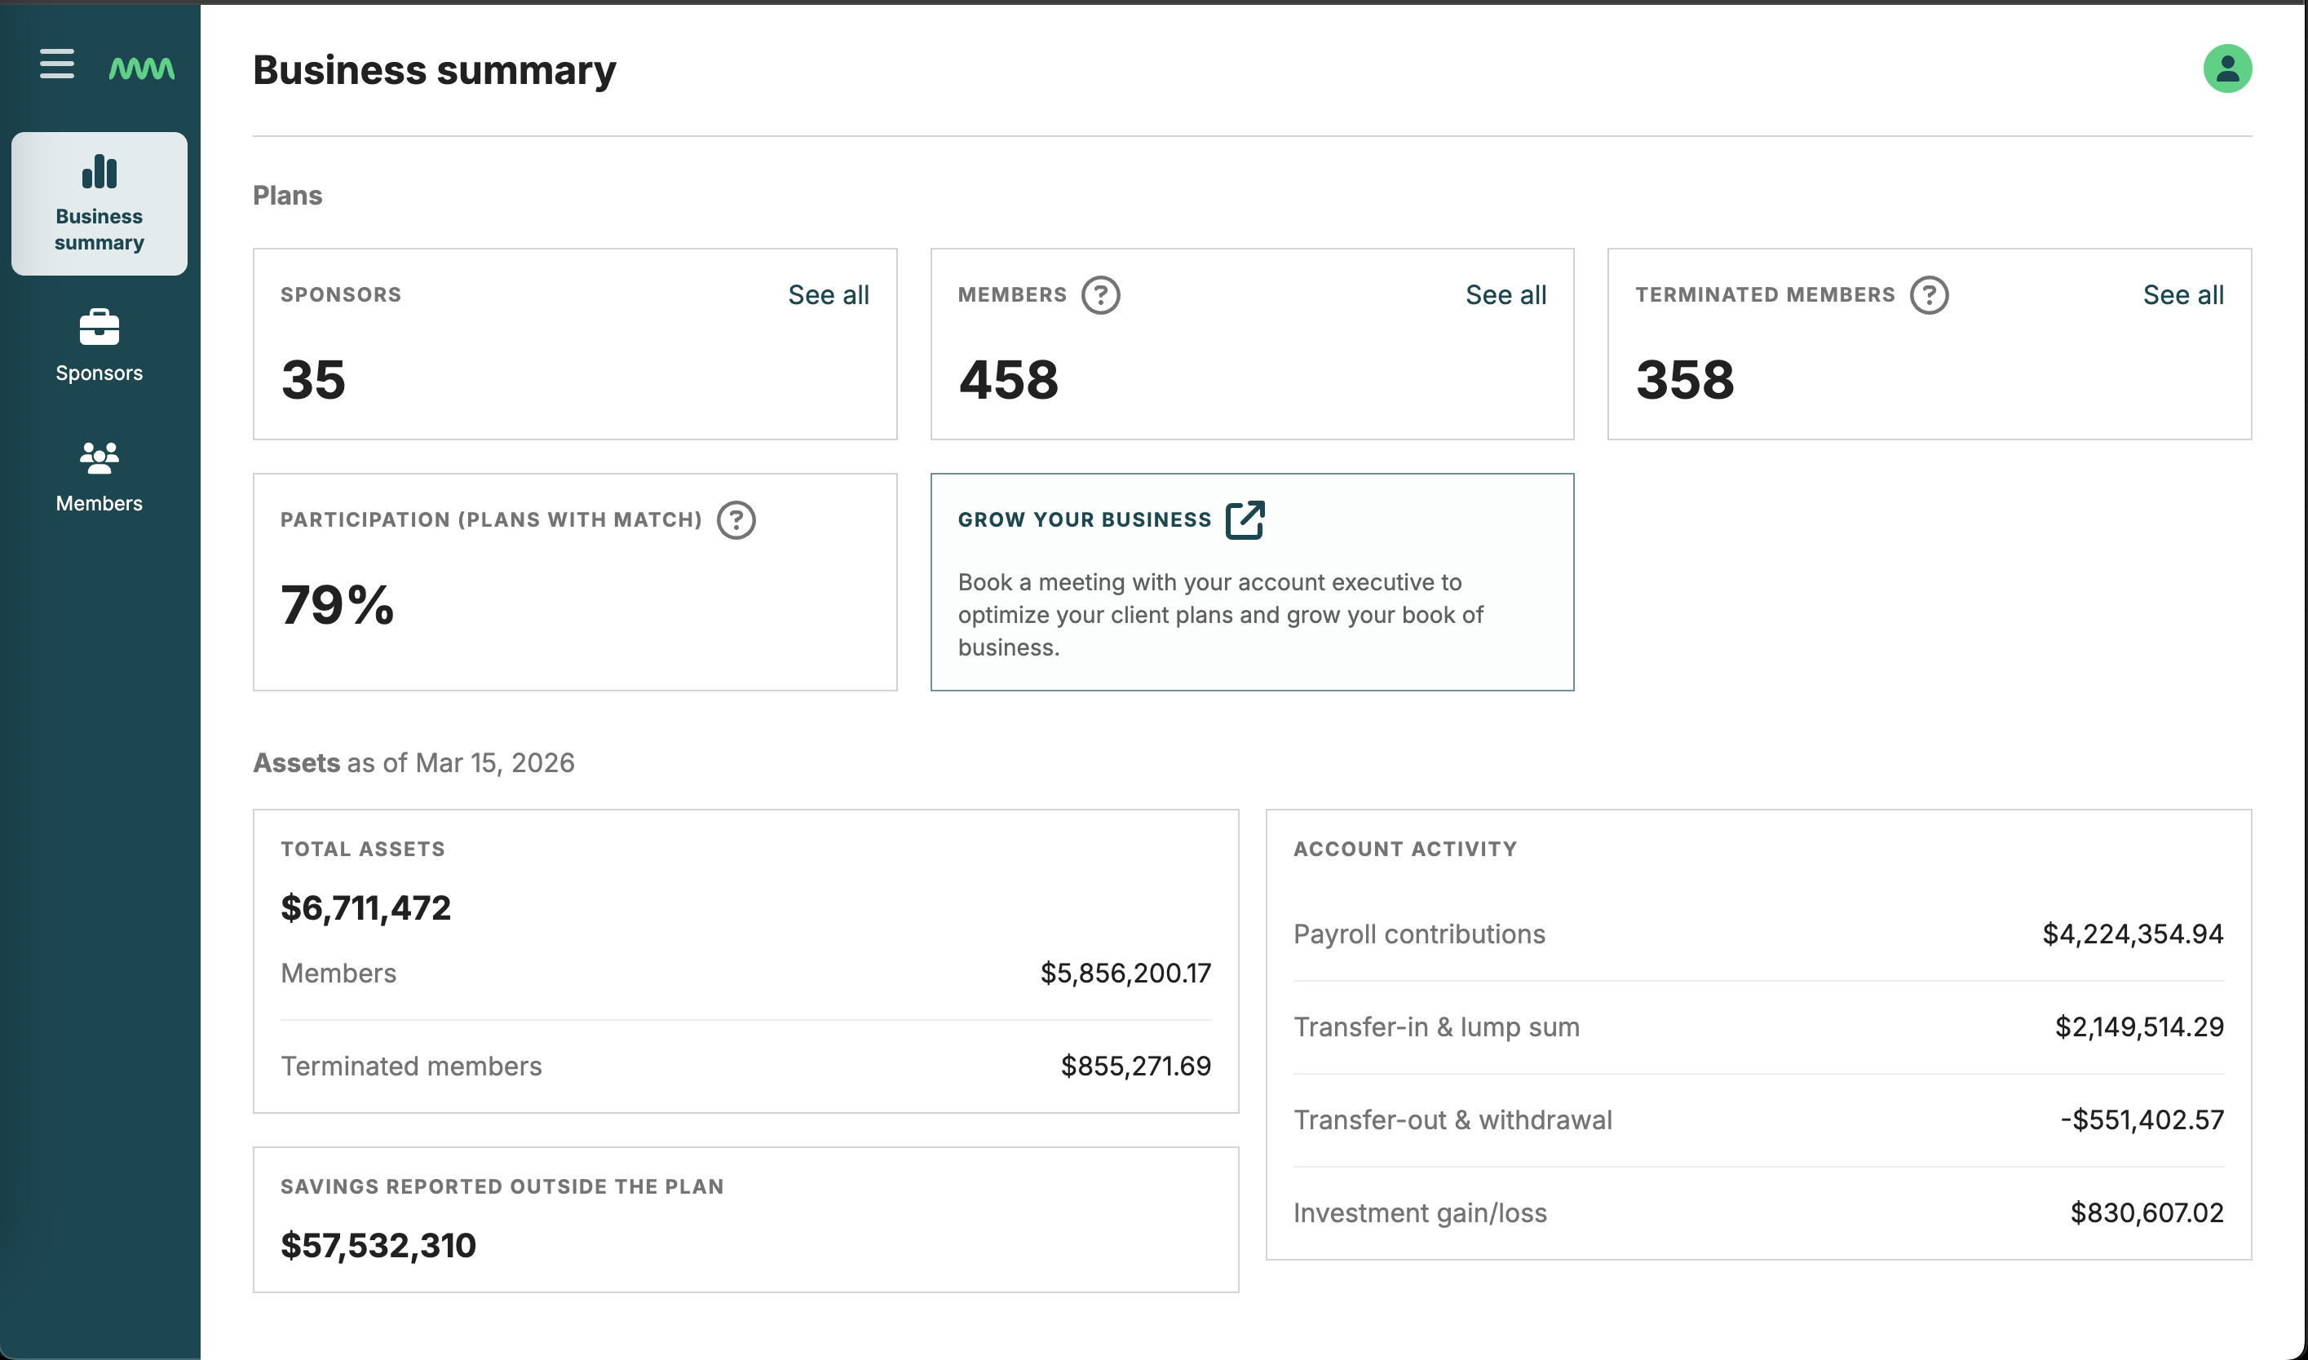Click the Total Assets card title
Screen dimensions: 2308x1360
(x=363, y=850)
